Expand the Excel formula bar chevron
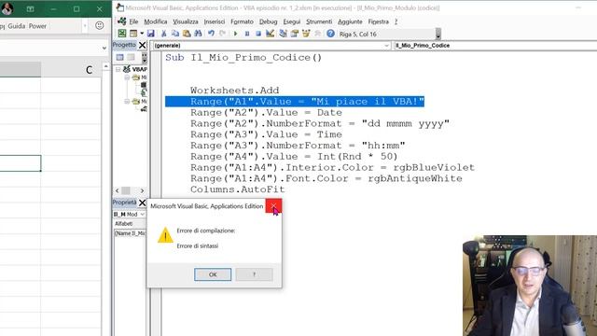Viewport: 597px width, 336px height. 104,48
